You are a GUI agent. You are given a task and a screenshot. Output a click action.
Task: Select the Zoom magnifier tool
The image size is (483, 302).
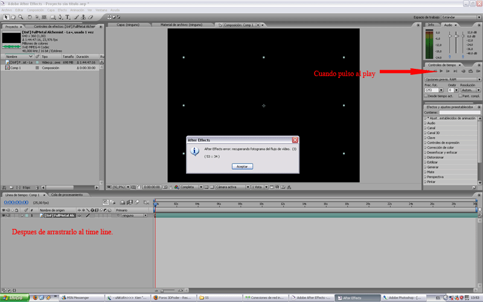[x=21, y=18]
